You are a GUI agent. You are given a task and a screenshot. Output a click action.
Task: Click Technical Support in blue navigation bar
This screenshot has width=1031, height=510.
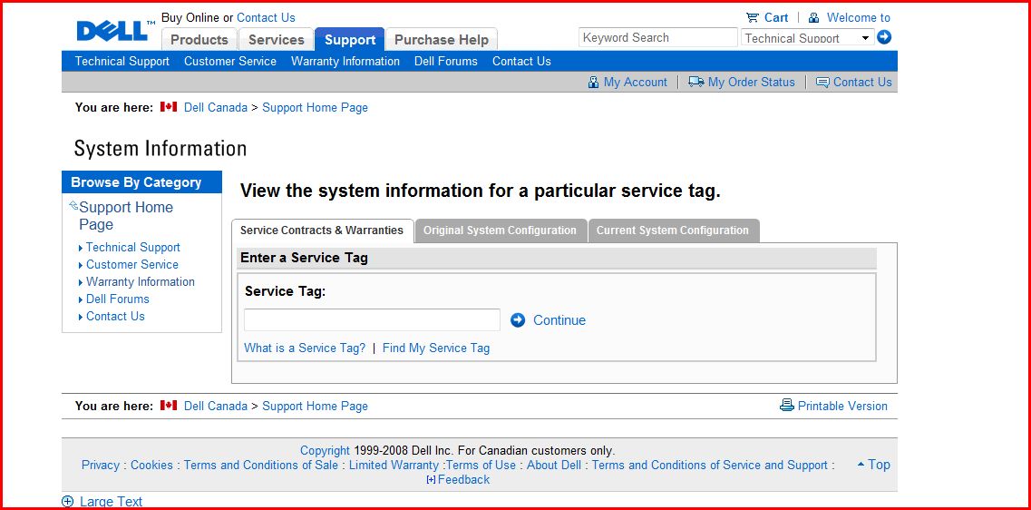coord(122,61)
